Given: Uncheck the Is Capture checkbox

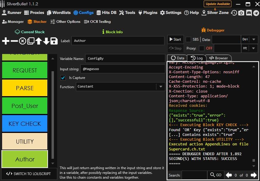Looking at the screenshot, I should tap(63, 78).
